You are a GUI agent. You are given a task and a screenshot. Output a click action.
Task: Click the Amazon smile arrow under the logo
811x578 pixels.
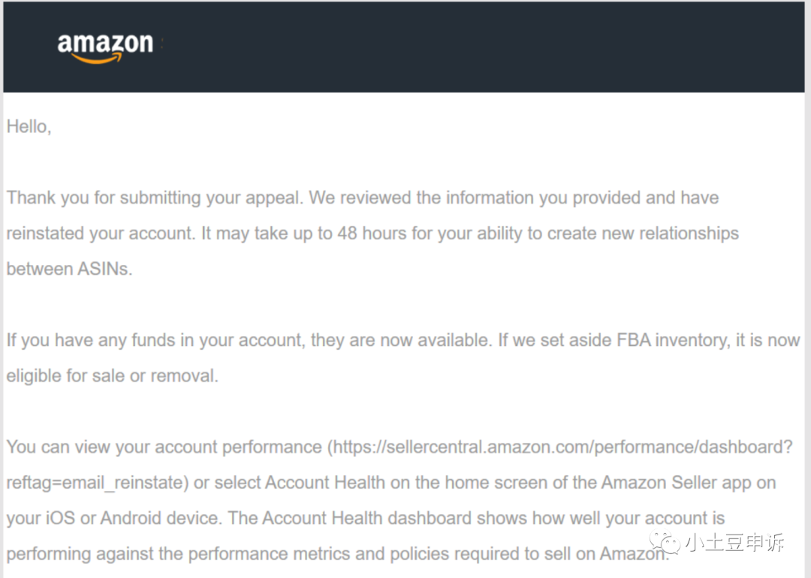click(97, 59)
